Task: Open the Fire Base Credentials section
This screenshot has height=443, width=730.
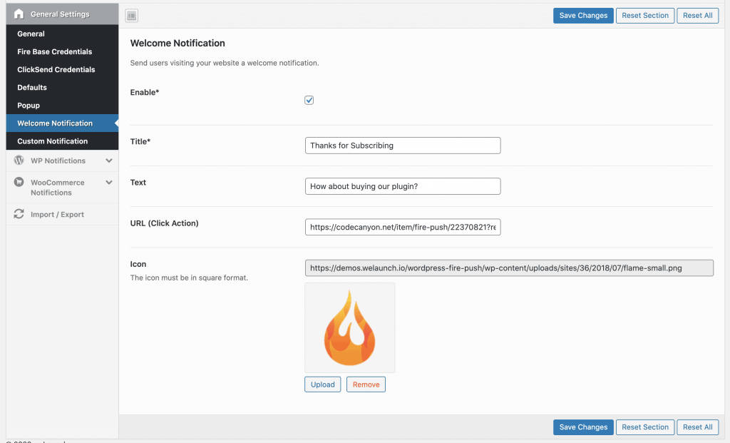Action: (55, 51)
